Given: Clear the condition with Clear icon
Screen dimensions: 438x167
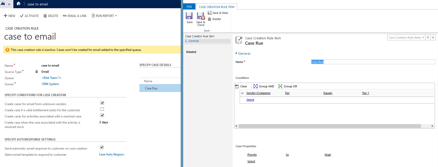Looking at the screenshot, I should (x=237, y=86).
